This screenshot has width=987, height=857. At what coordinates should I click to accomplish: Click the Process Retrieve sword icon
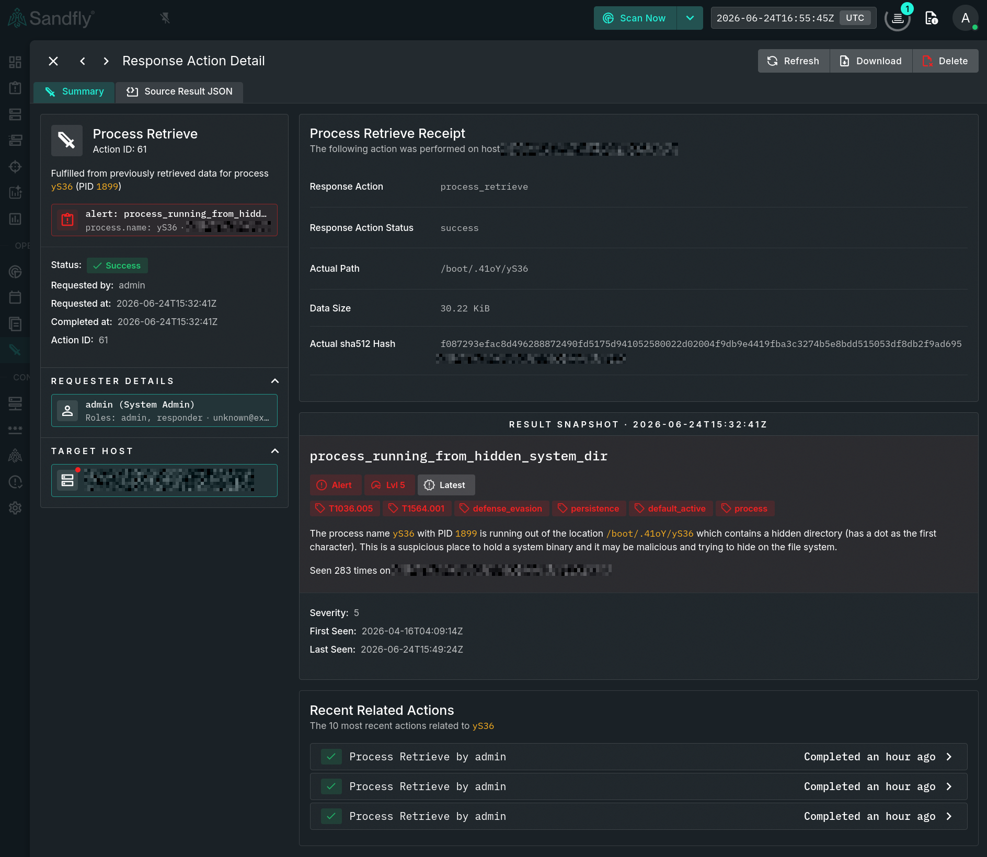click(67, 141)
